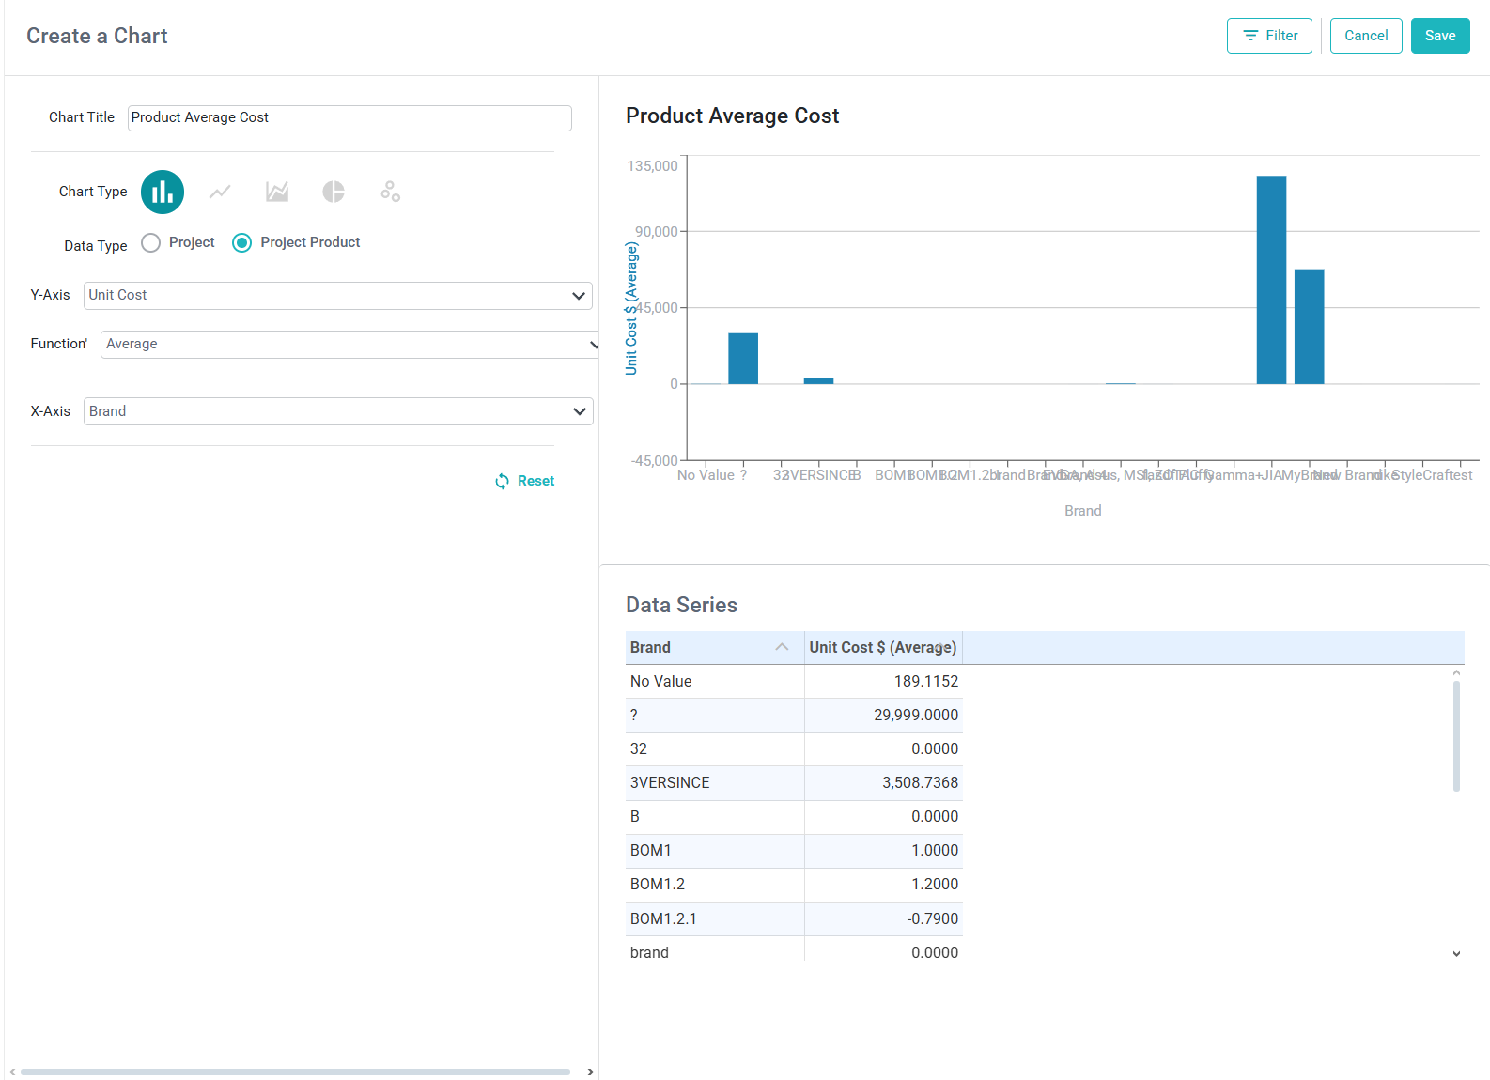Save the chart

pyautogui.click(x=1440, y=36)
